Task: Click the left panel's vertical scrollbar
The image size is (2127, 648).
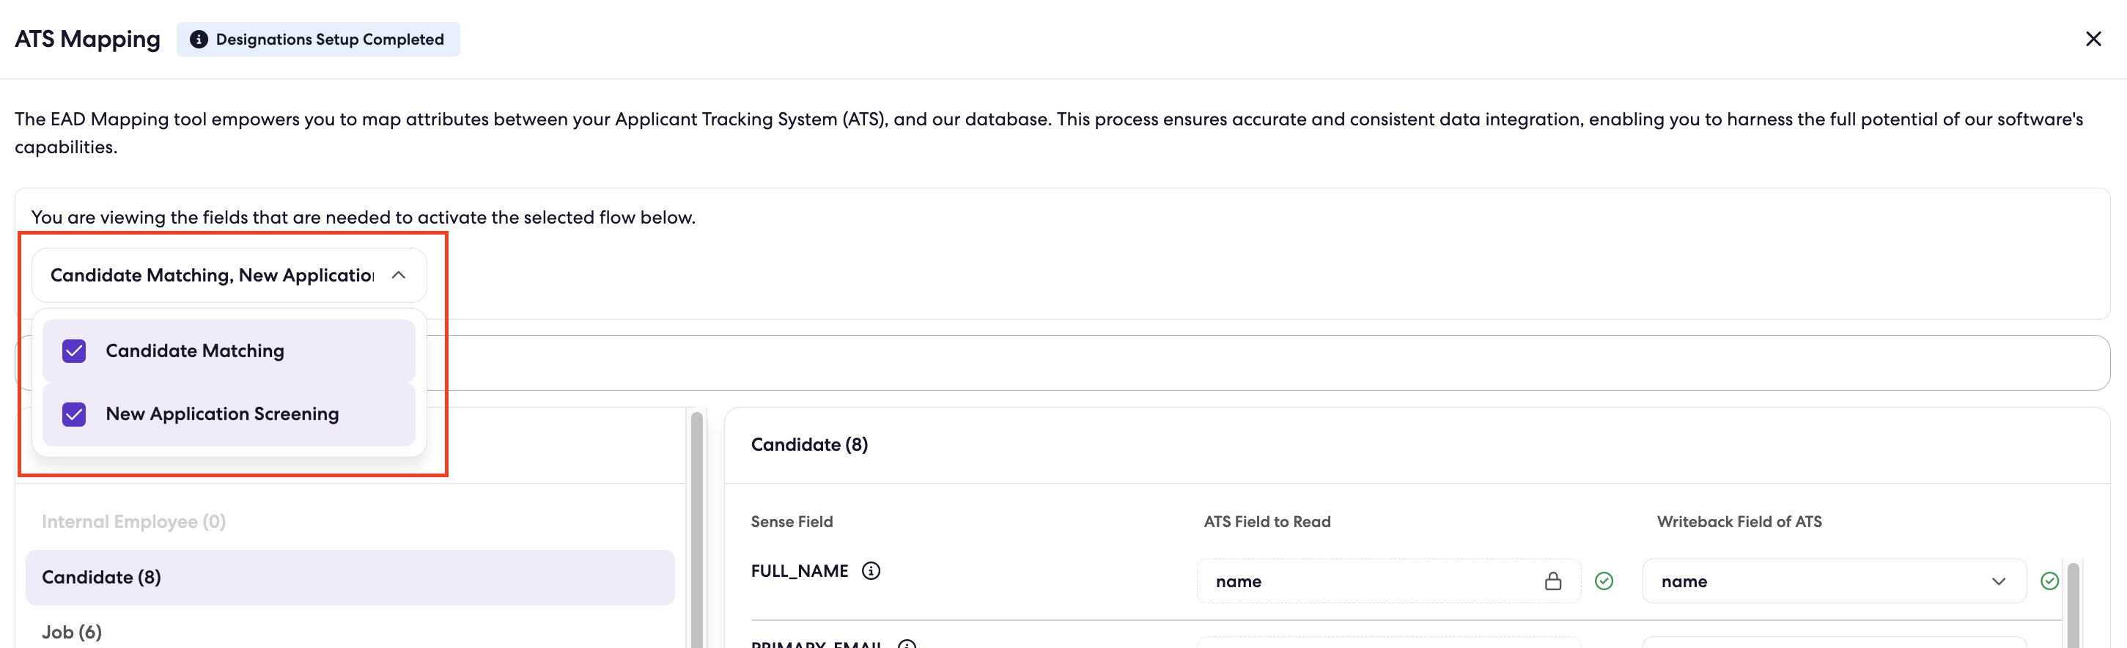Action: click(697, 529)
